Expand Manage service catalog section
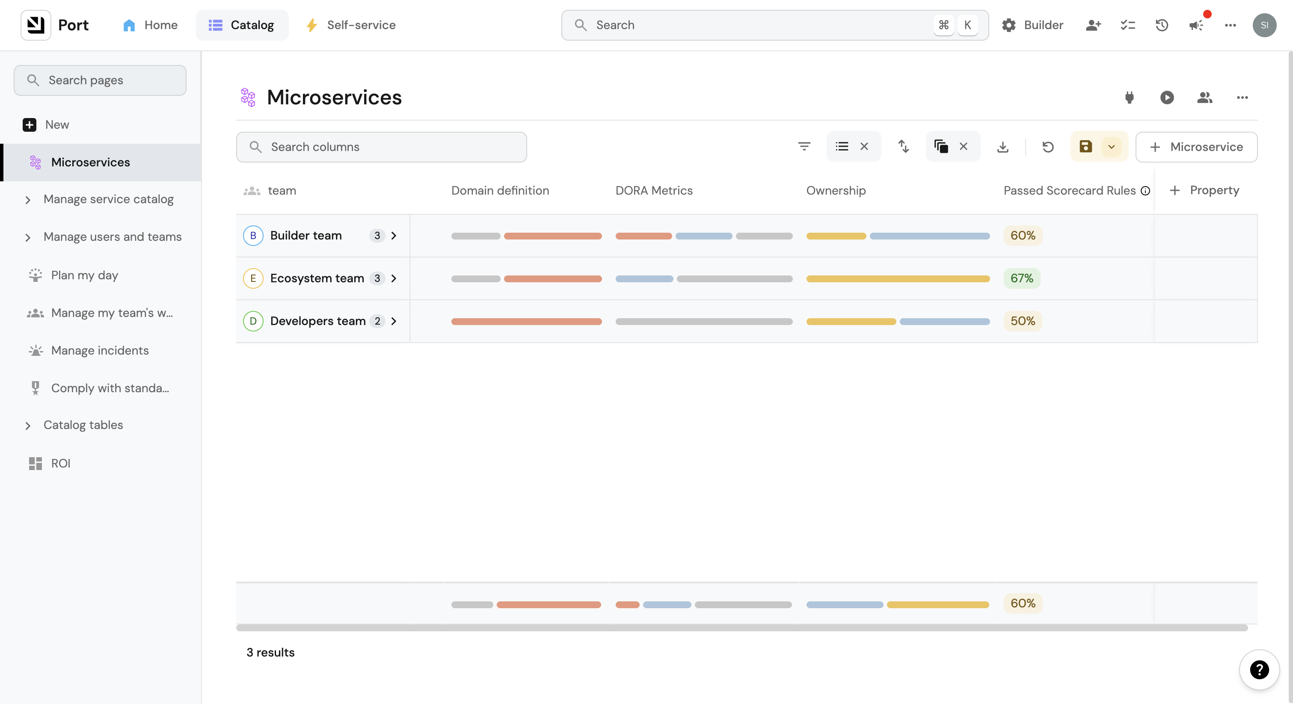The image size is (1293, 704). point(28,200)
